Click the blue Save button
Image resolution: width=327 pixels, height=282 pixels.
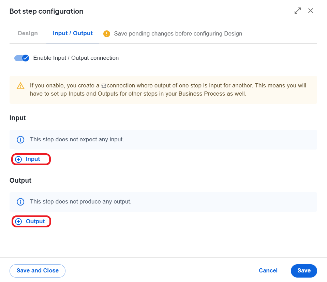[x=304, y=271]
